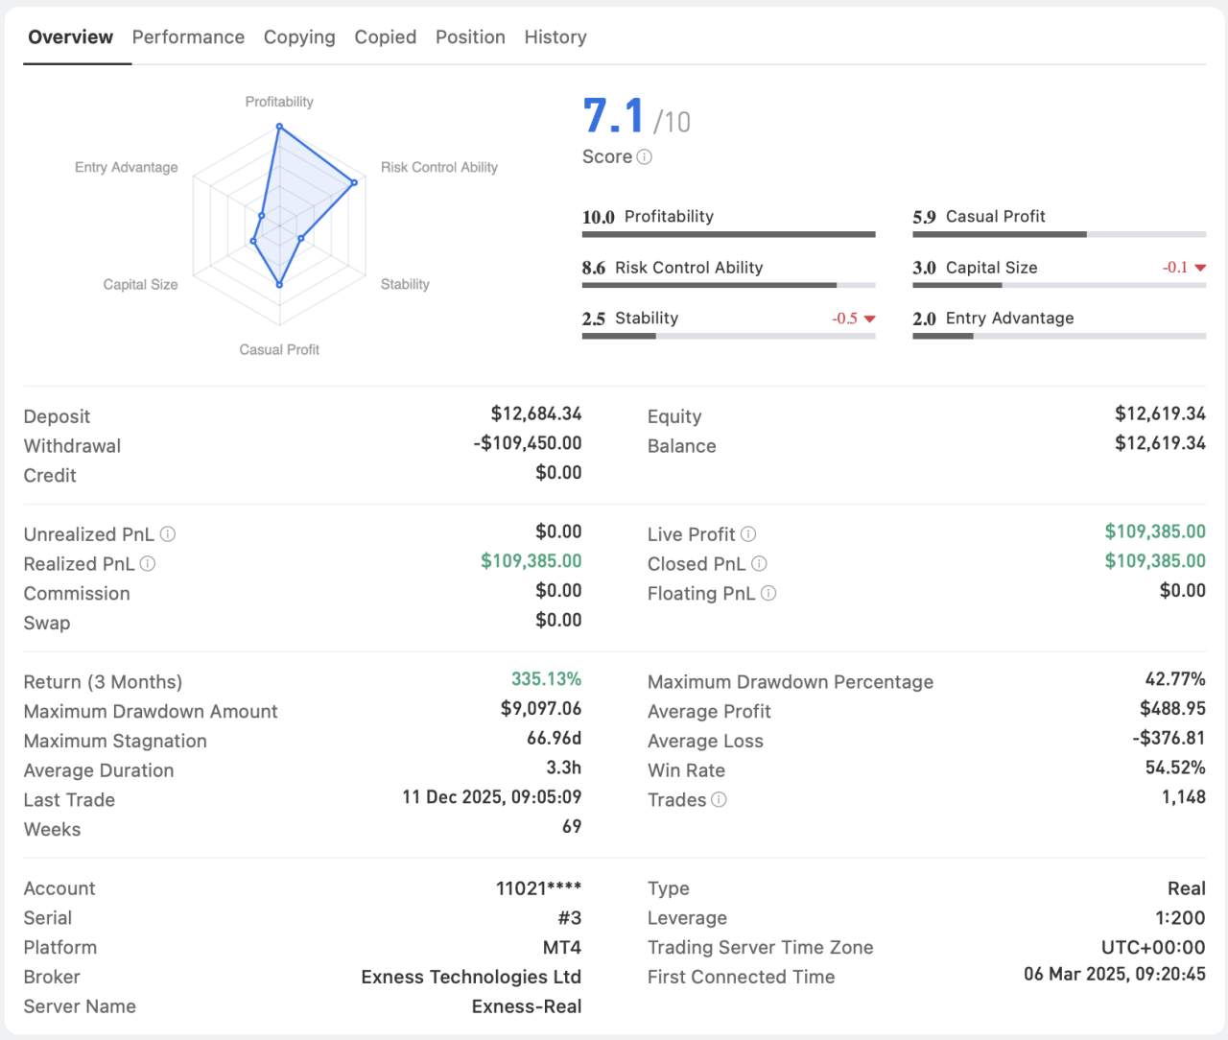Click the Profitability score progress bar
This screenshot has height=1040, width=1228.
tap(728, 234)
